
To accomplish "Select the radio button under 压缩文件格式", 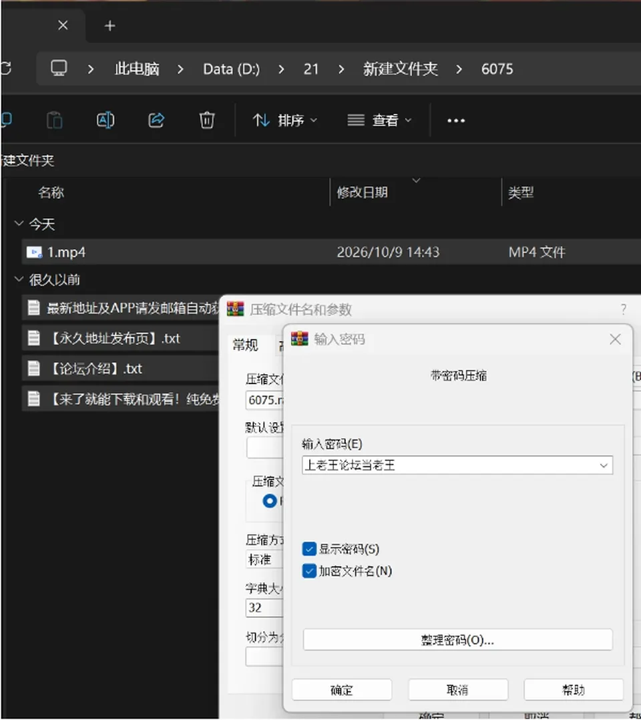I will (x=270, y=500).
